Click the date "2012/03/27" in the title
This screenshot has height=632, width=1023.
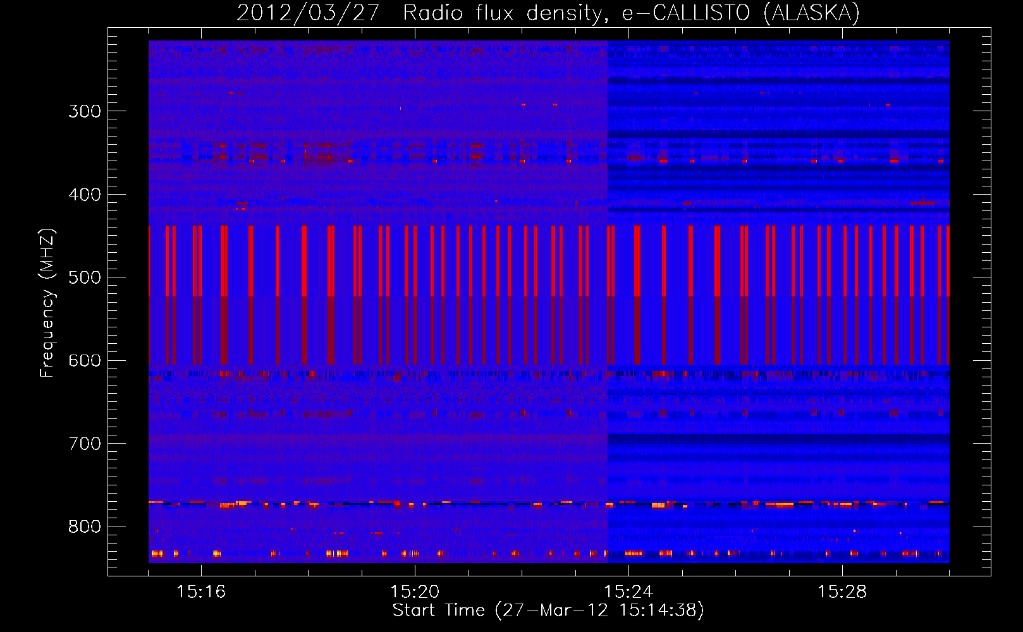[x=308, y=13]
